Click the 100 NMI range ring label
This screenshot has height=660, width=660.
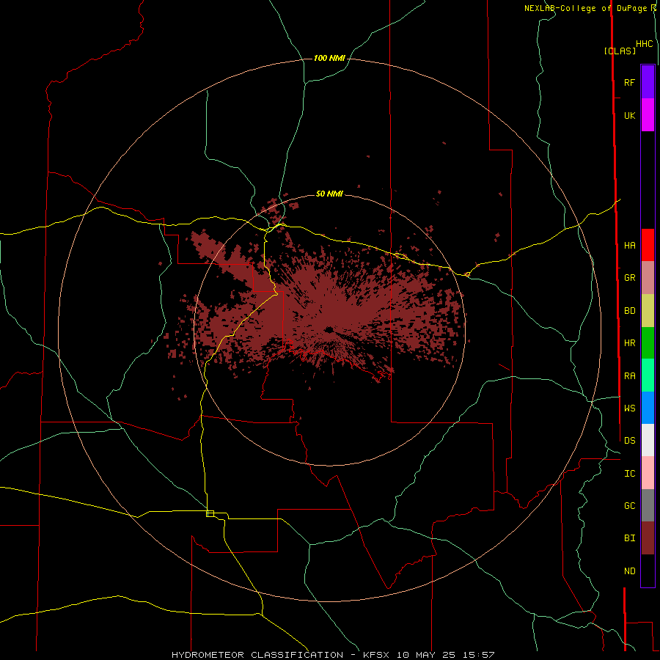(x=329, y=58)
